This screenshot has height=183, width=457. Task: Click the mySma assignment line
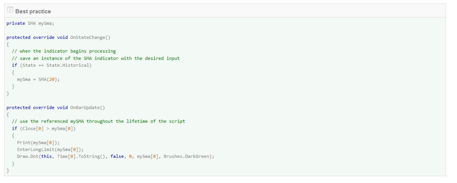point(38,79)
